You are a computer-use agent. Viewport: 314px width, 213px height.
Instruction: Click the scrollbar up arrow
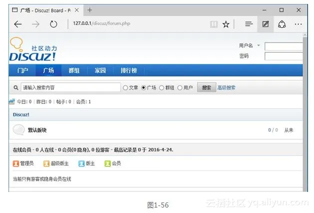tap(305, 34)
